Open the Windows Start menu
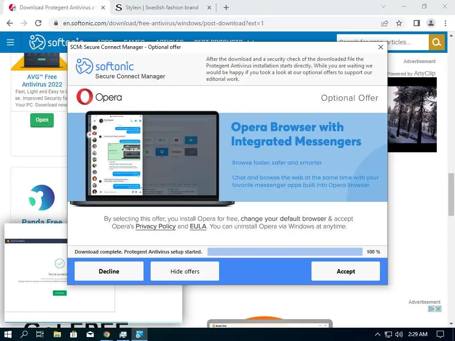The height and width of the screenshot is (341, 455). [x=8, y=334]
